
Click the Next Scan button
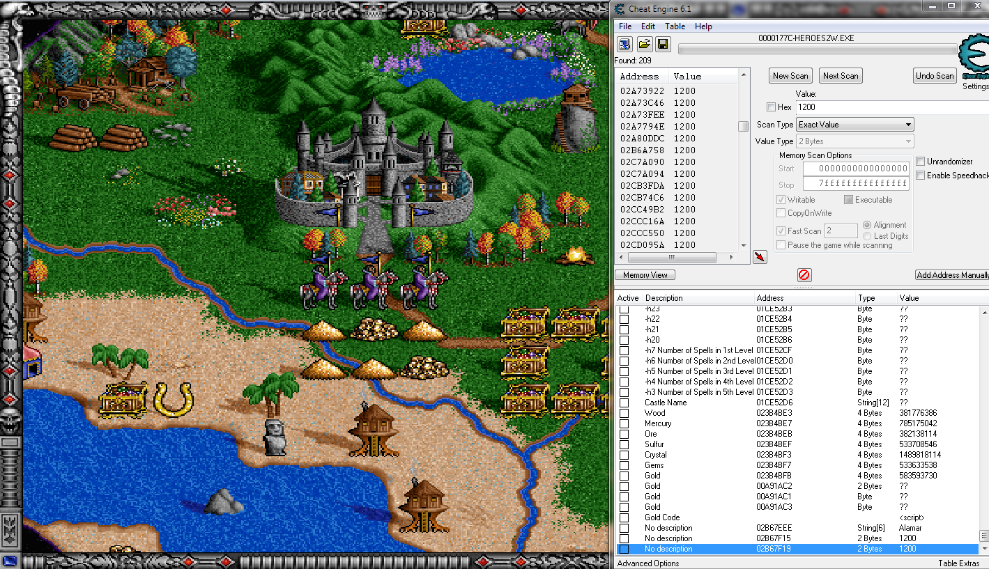[x=841, y=76]
